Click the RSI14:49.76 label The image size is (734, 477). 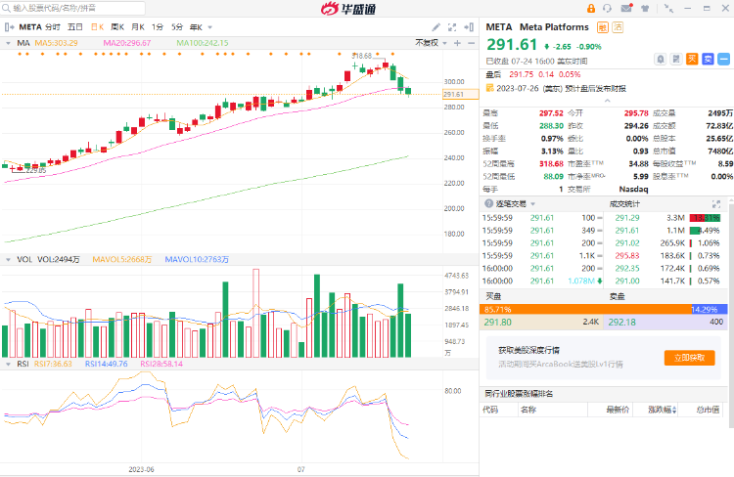107,364
